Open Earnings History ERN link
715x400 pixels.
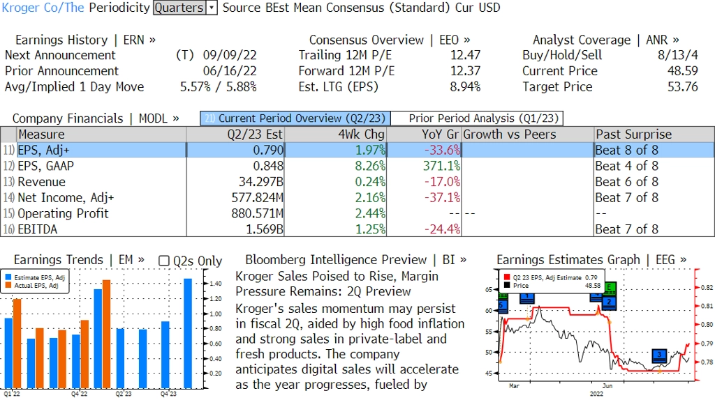85,40
